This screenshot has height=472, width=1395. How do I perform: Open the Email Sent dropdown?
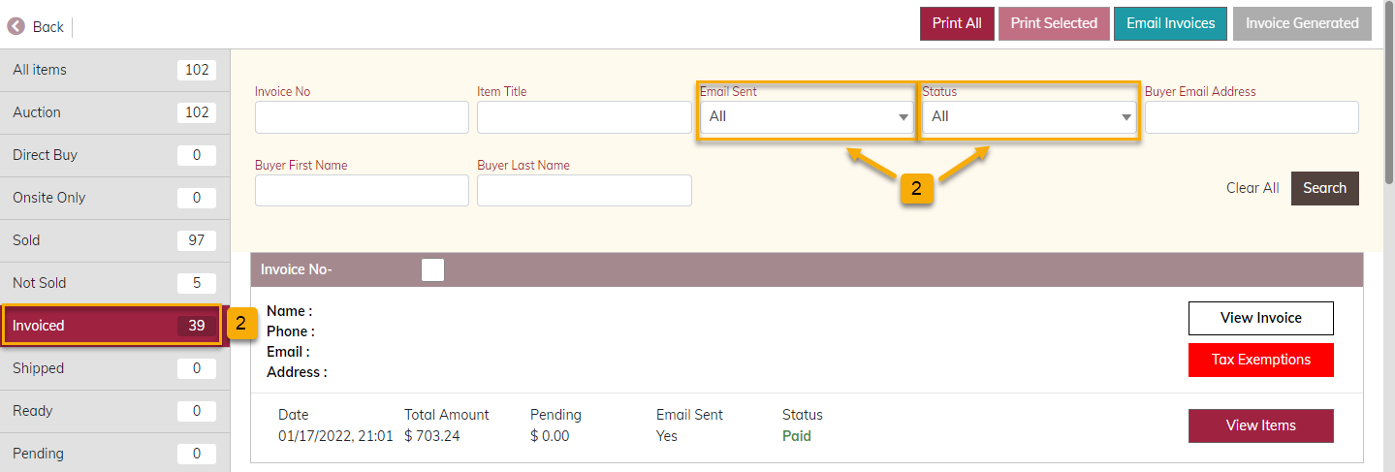[807, 117]
